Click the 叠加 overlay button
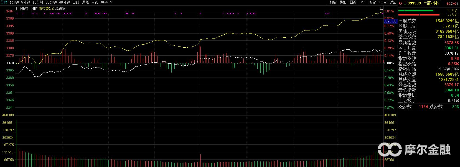Viewport: 460px width, 167px height. pyautogui.click(x=343, y=2)
